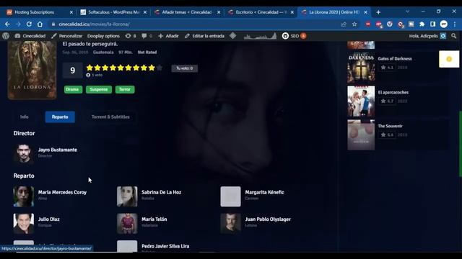Open Personalizar in the admin bar
The image size is (462, 259).
(66, 36)
